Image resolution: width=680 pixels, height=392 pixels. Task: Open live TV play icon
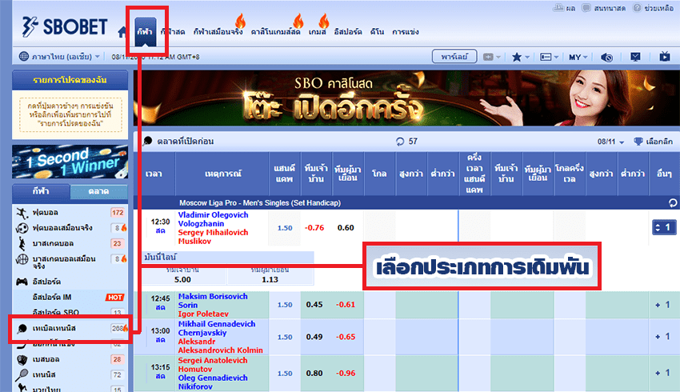(x=664, y=56)
